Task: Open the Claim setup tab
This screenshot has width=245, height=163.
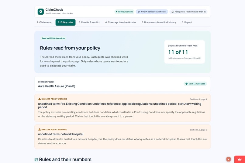Action: click(44, 22)
